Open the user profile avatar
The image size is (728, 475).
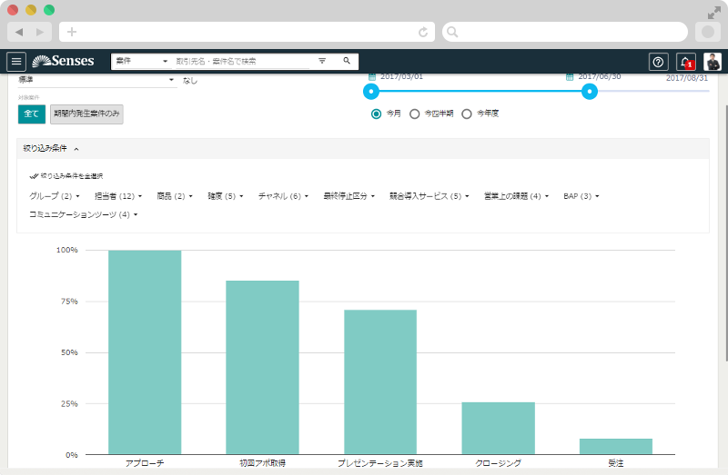tap(712, 62)
